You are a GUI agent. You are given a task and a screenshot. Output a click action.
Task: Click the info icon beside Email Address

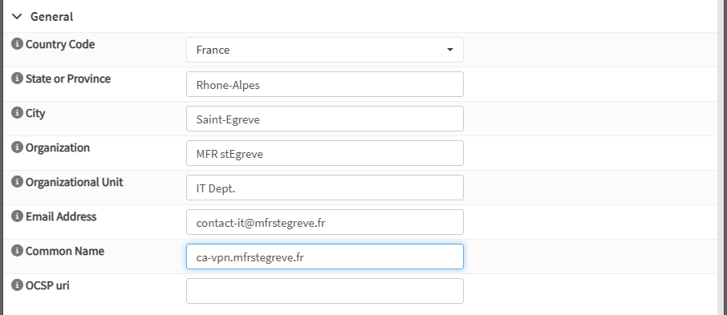point(17,216)
